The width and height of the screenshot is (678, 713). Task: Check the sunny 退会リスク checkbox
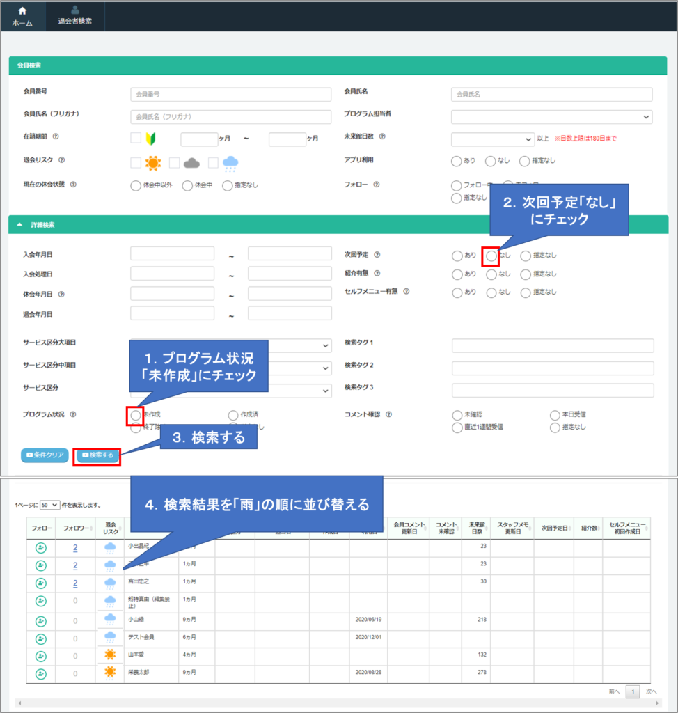(x=136, y=163)
